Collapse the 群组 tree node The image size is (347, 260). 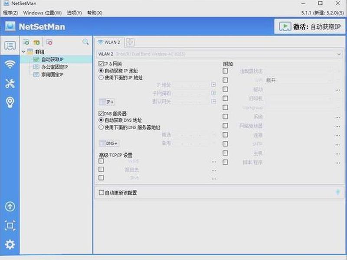point(23,52)
